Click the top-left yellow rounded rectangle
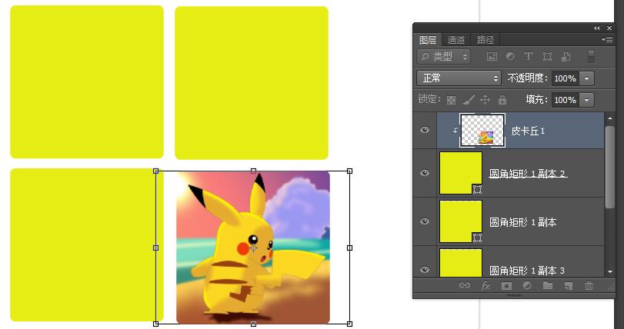 coord(87,81)
